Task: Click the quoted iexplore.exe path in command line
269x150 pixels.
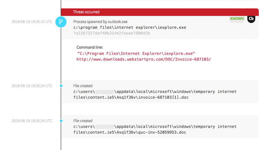Action: point(136,53)
